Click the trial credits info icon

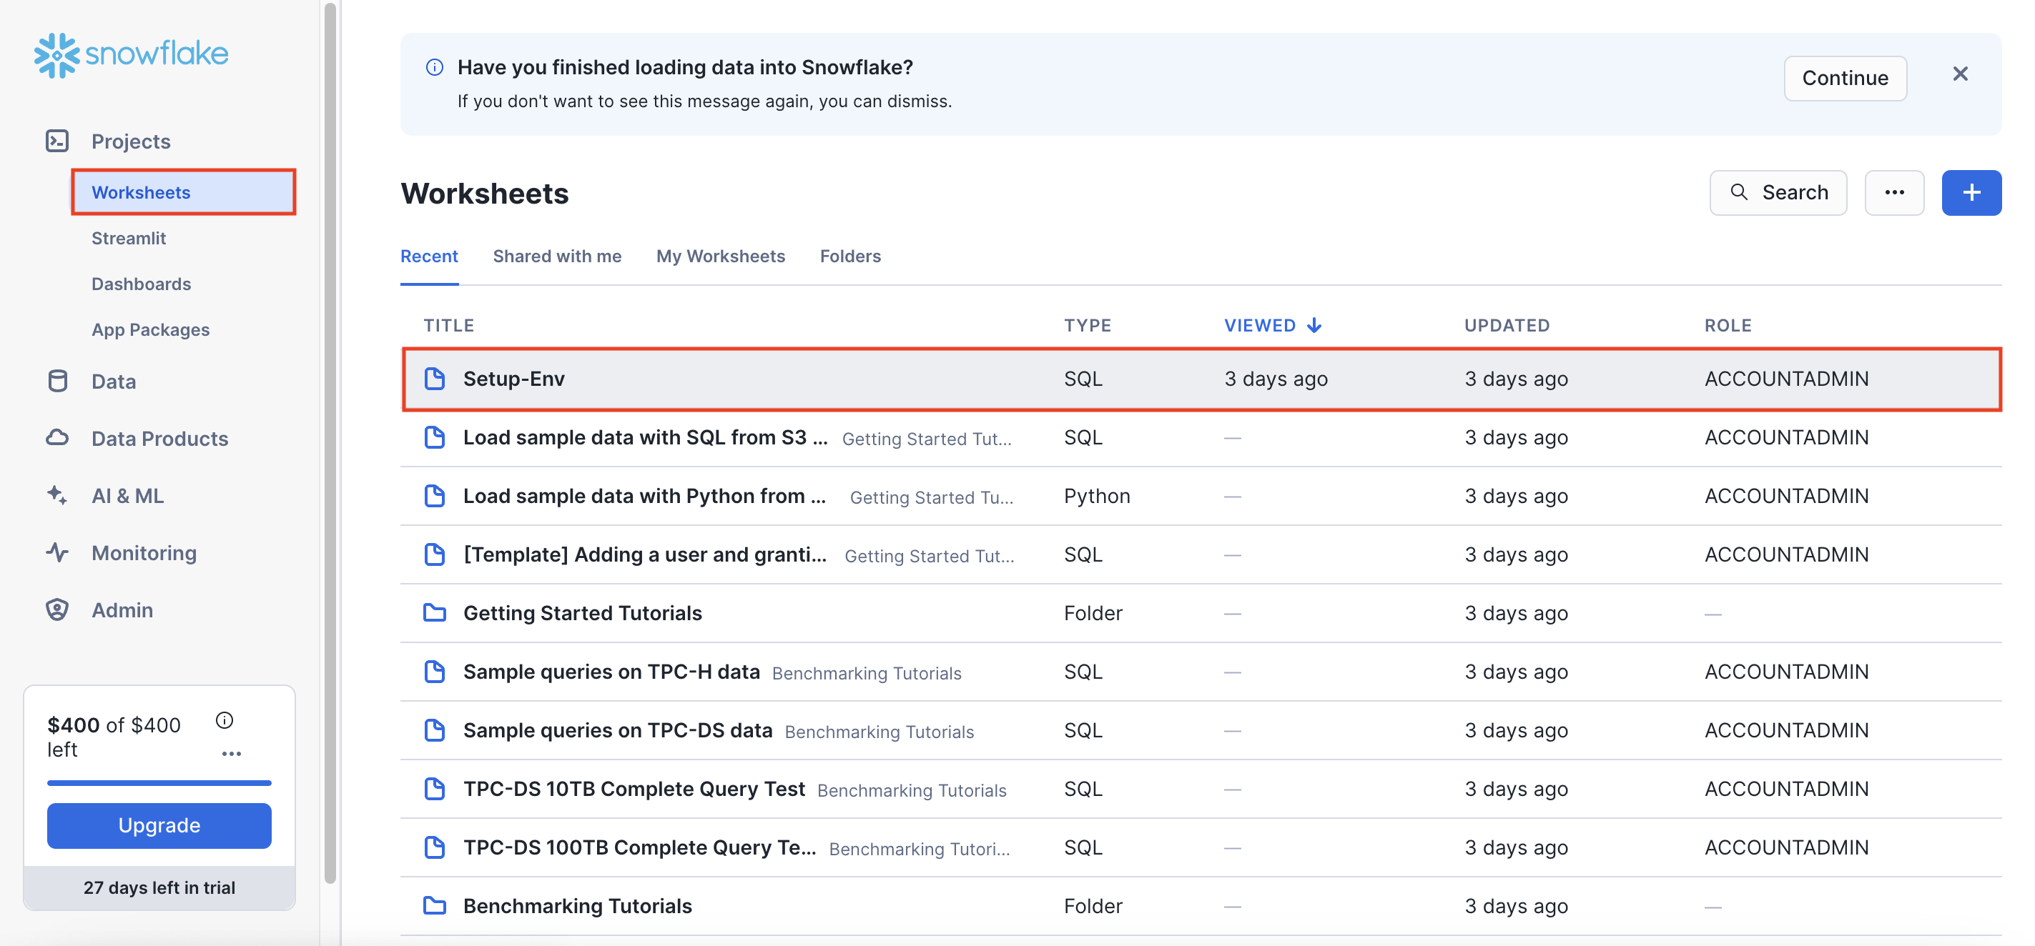225,720
